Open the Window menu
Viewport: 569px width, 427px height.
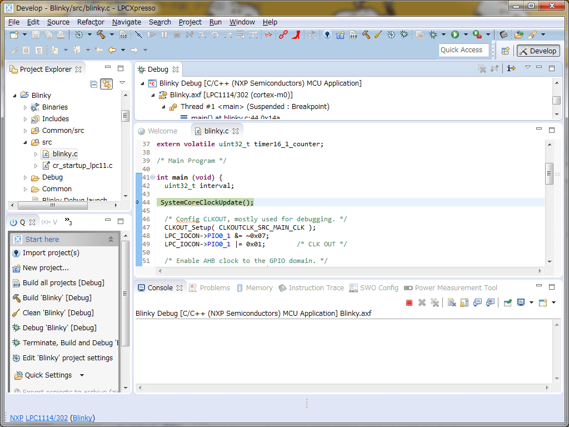(x=242, y=22)
